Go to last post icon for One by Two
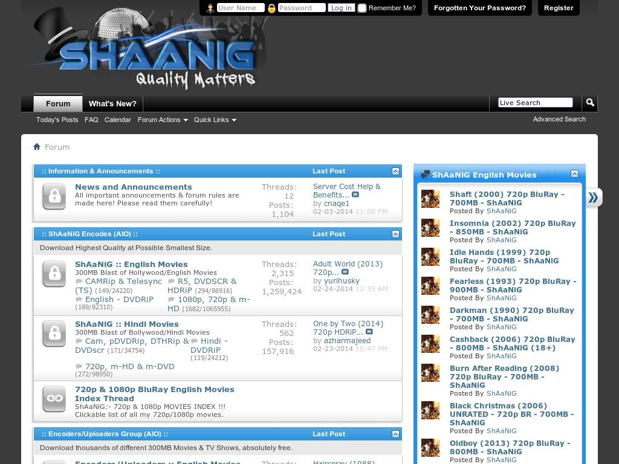The width and height of the screenshot is (619, 464). point(369,332)
